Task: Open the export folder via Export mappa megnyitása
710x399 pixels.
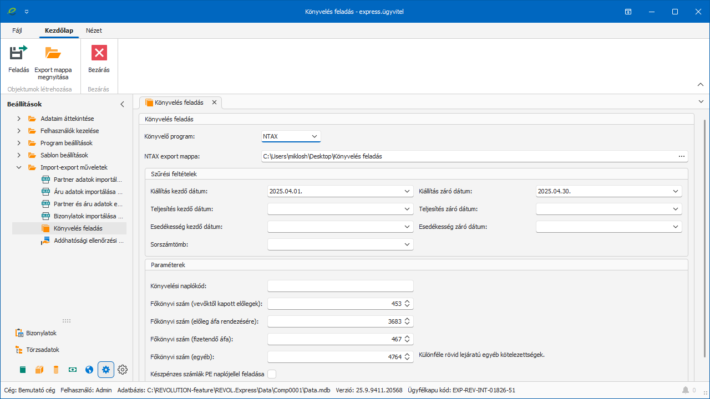Action: [x=53, y=54]
